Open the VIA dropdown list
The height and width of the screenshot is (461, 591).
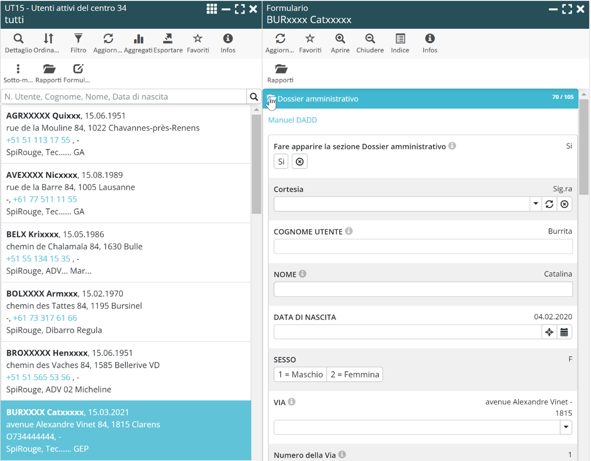pos(566,427)
